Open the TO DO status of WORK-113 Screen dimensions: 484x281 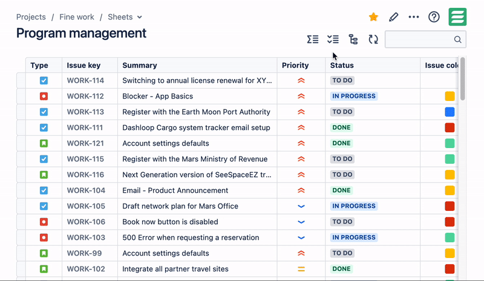click(342, 112)
